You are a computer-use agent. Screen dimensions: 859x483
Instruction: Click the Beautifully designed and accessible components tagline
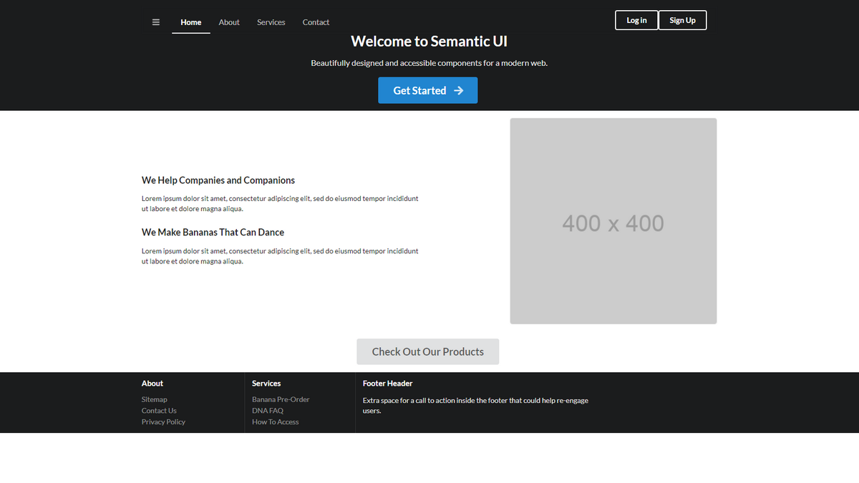[x=429, y=63]
